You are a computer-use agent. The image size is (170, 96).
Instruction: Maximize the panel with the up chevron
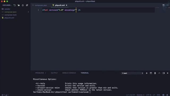pyautogui.click(x=159, y=73)
